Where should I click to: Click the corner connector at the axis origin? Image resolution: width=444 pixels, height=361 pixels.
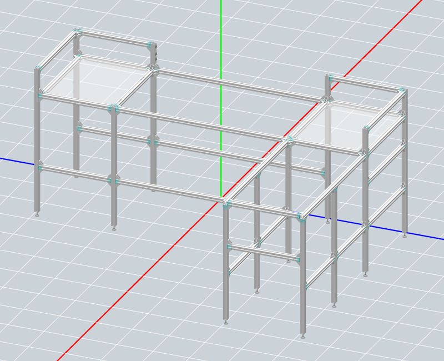coord(226,203)
